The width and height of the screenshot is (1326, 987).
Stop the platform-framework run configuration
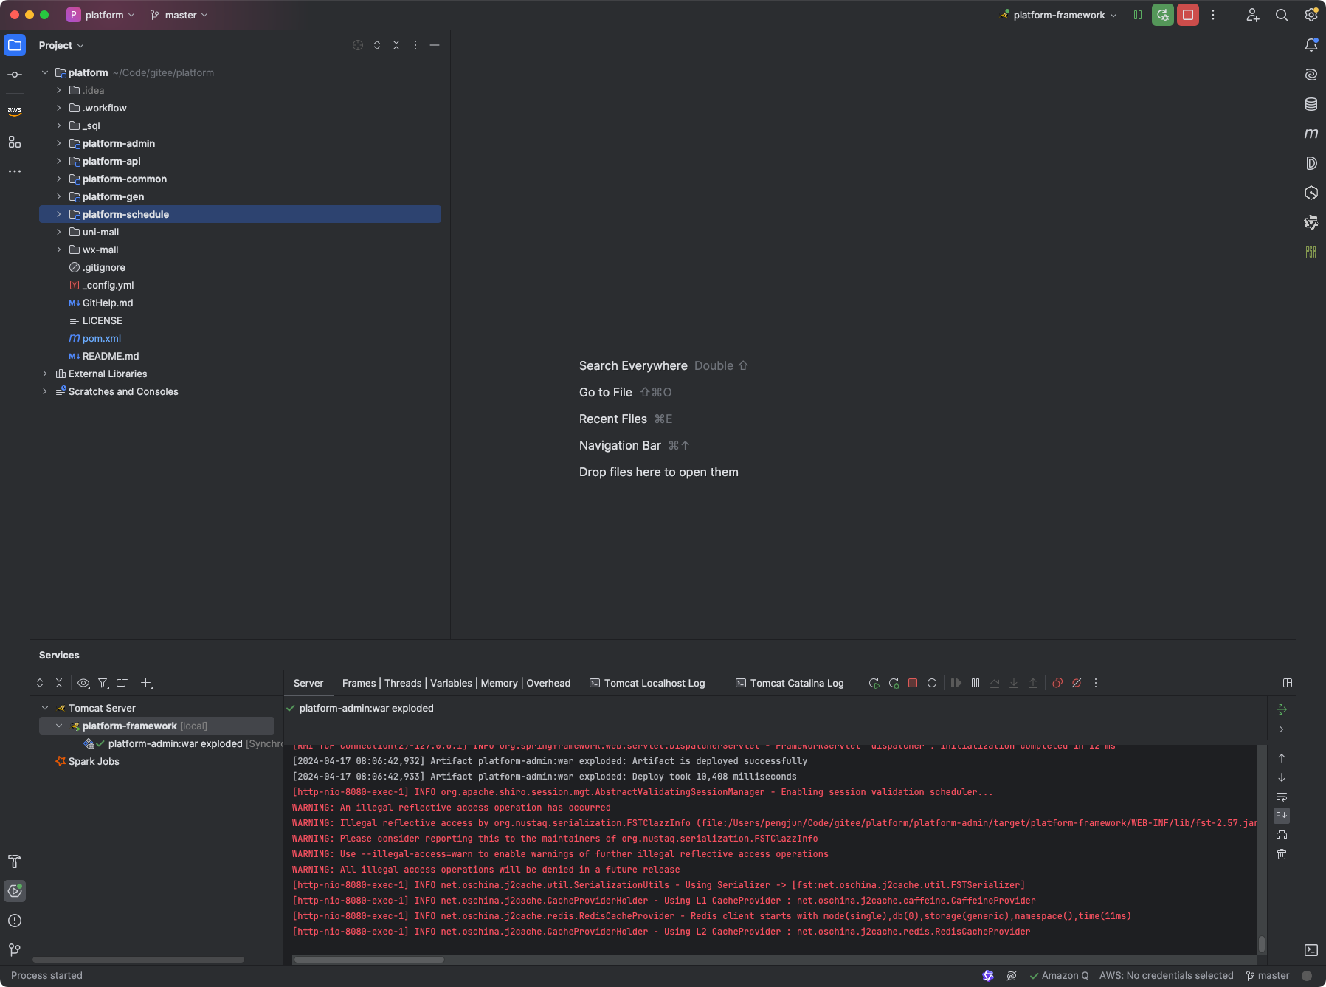click(1188, 15)
